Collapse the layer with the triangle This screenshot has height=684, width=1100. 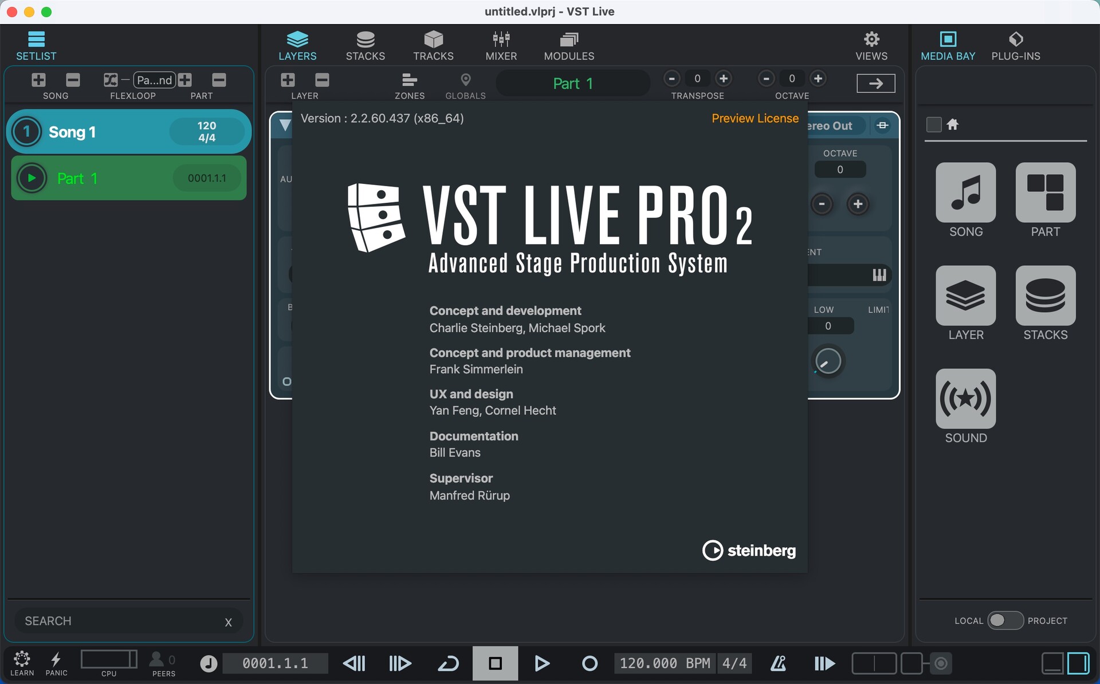(x=285, y=125)
